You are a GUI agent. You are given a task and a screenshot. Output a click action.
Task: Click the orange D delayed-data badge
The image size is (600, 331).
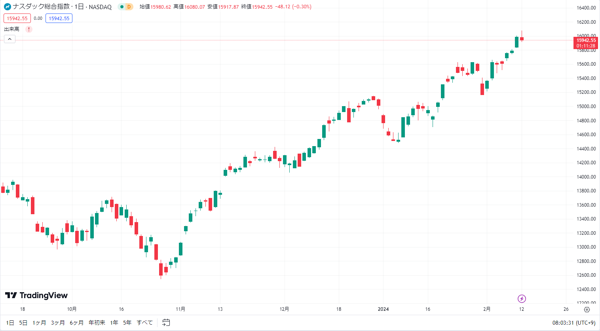(x=129, y=7)
